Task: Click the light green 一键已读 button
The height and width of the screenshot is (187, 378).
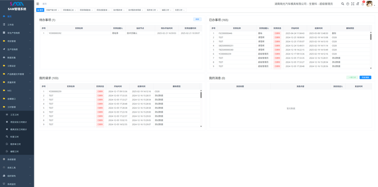Action: pos(352,77)
